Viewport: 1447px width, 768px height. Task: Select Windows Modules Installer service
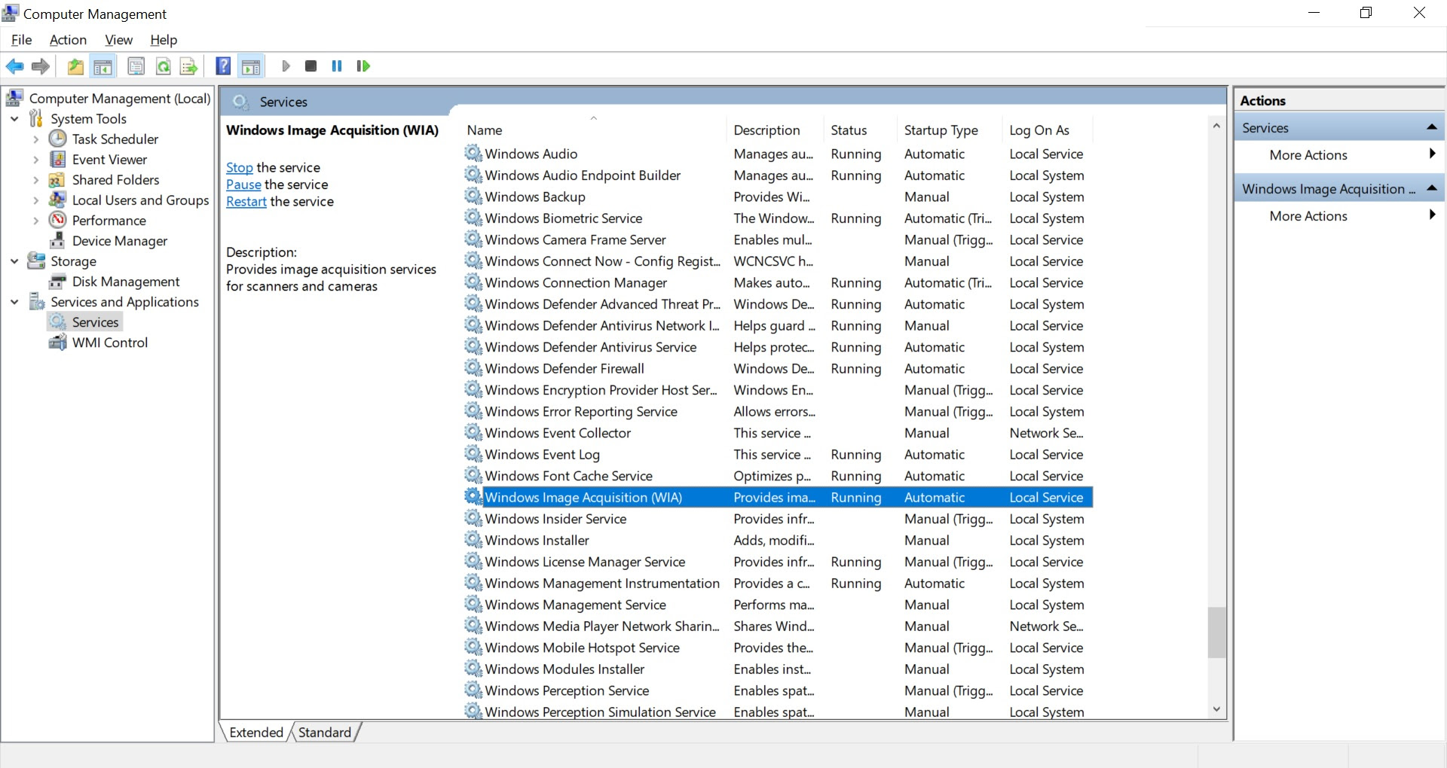(x=778, y=669)
